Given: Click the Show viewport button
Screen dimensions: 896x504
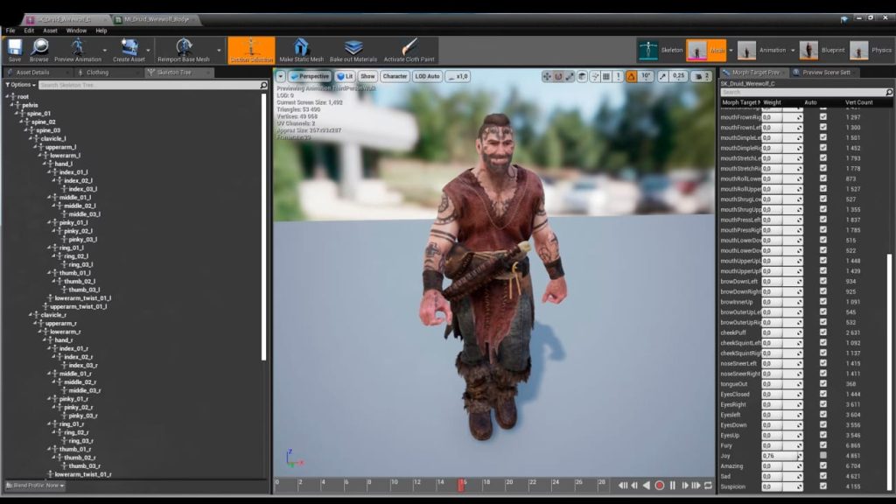Looking at the screenshot, I should click(x=367, y=76).
